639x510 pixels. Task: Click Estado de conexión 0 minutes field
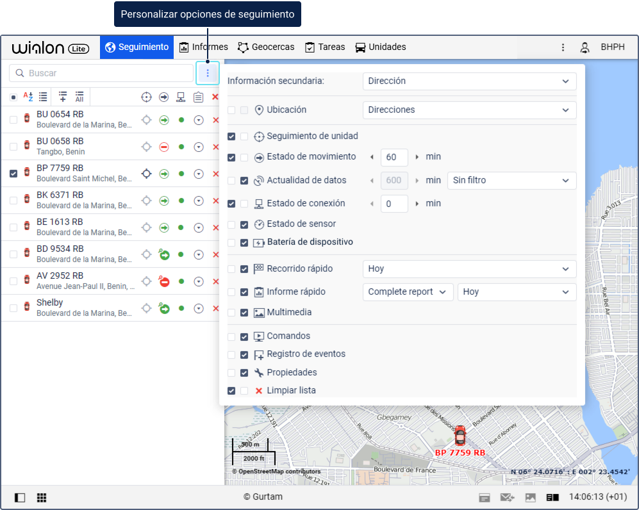click(x=394, y=204)
